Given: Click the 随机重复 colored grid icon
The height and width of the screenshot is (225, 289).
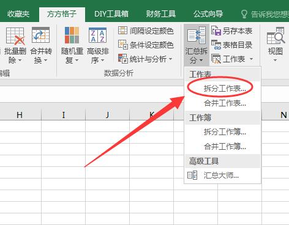Looking at the screenshot, I should click(72, 35).
